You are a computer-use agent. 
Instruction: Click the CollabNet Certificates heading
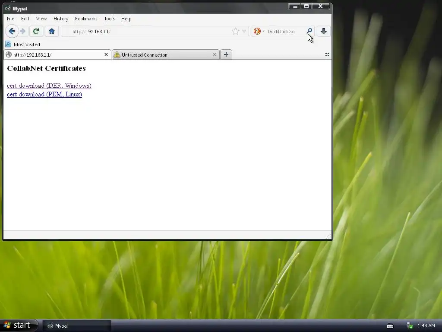46,68
